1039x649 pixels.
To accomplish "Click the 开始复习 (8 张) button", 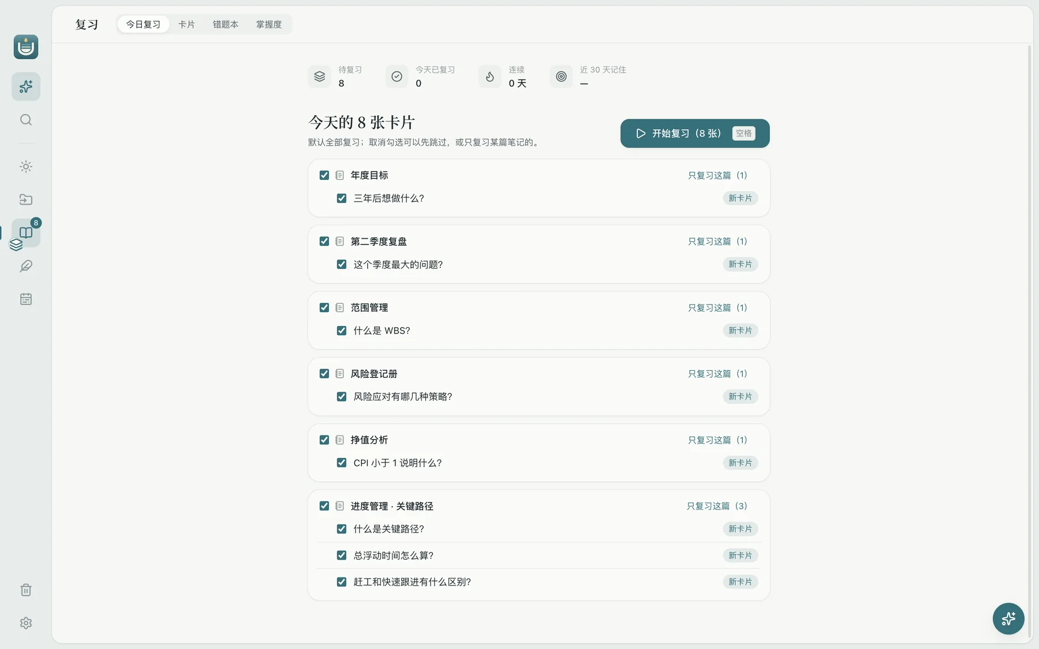I will (x=695, y=133).
